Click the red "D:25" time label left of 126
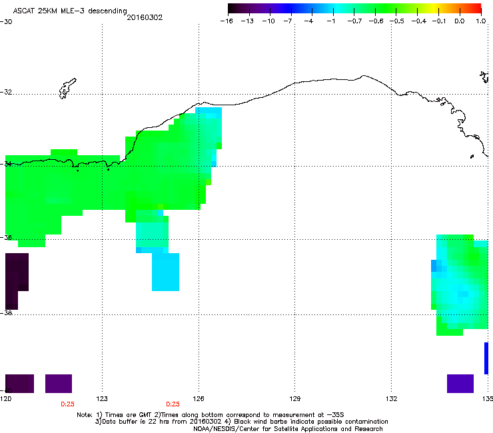The height and width of the screenshot is (433, 493). click(173, 404)
